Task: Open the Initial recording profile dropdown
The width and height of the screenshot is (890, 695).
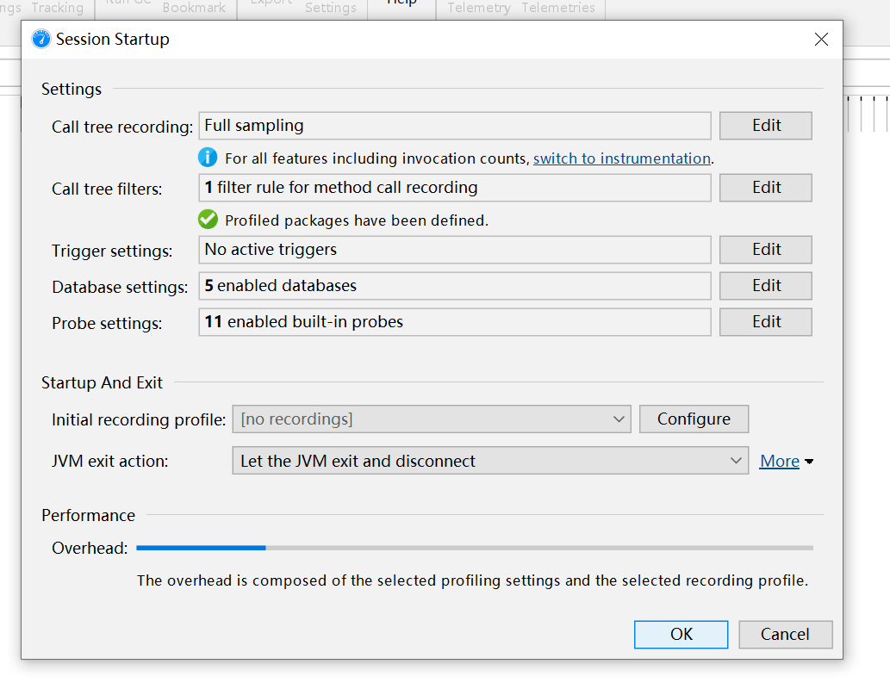Action: pos(432,419)
